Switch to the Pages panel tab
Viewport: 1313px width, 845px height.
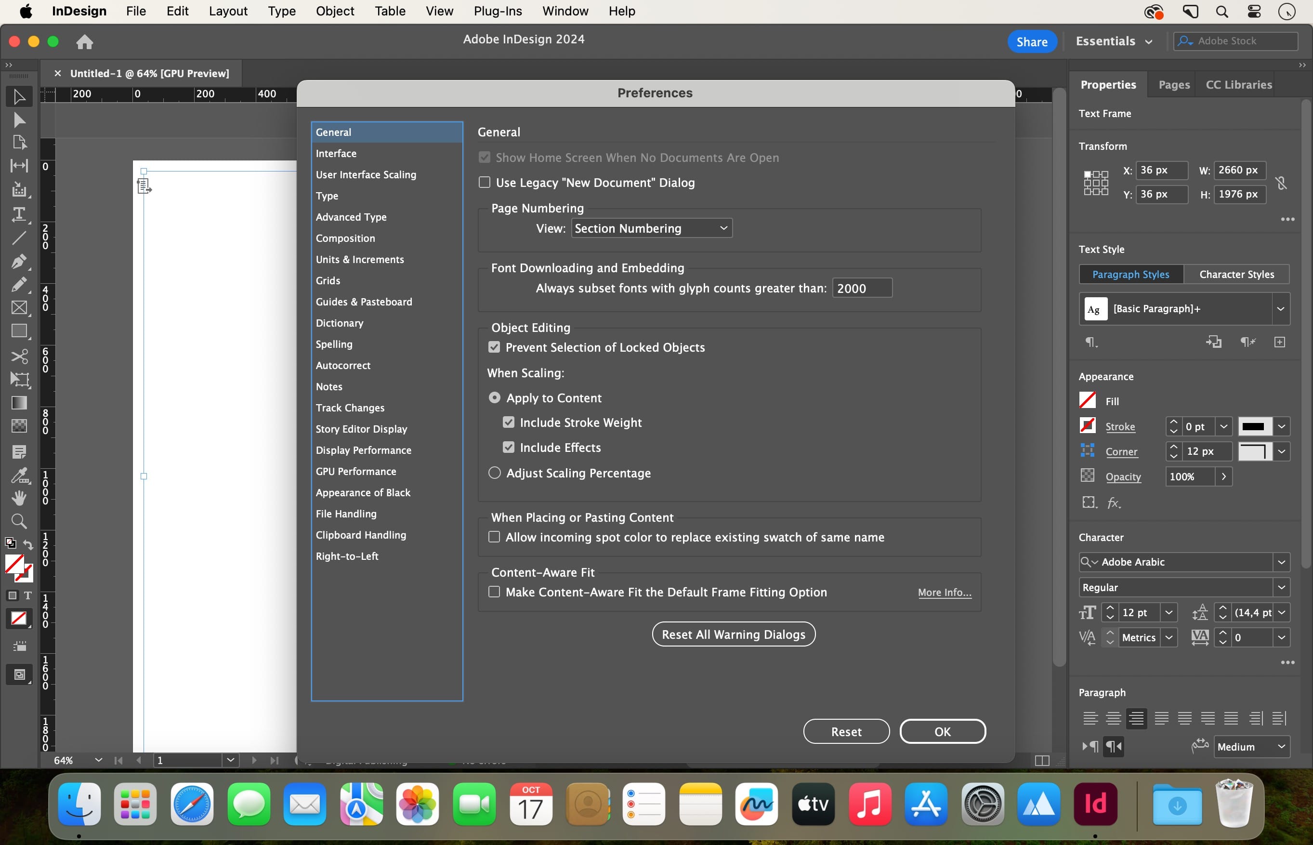[1174, 84]
